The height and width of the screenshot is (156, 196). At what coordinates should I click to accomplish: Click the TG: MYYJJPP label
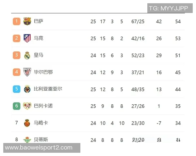point(169,8)
